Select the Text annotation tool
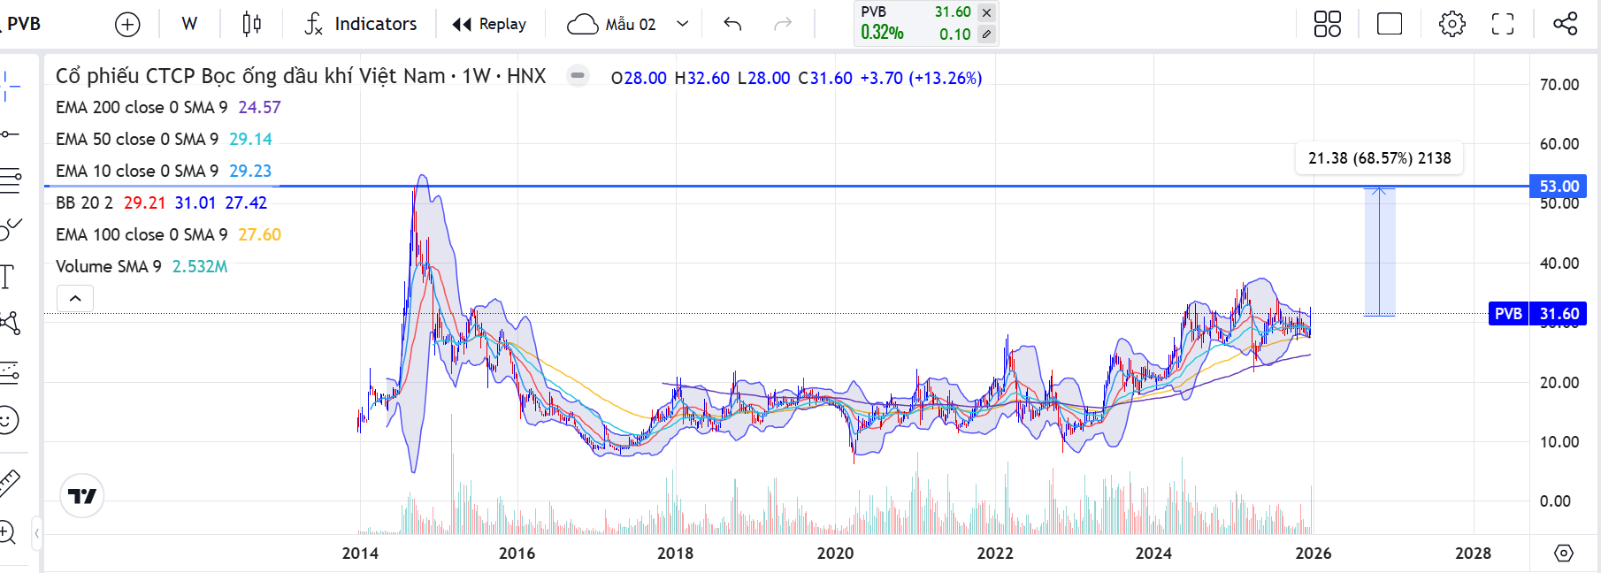Screen dimensions: 1601x573 8,277
